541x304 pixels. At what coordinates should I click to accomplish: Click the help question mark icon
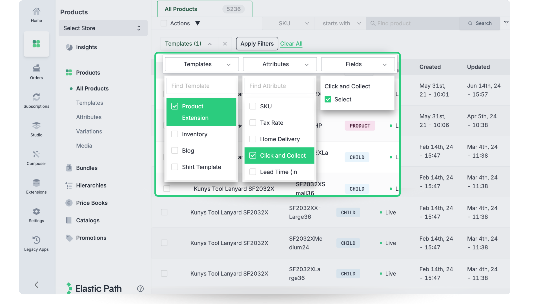point(140,289)
